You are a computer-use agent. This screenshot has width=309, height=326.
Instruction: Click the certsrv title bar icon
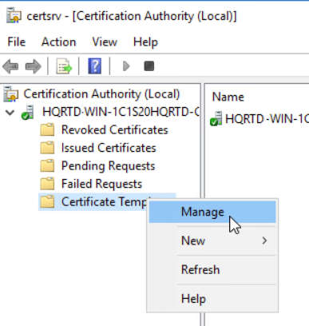14,16
